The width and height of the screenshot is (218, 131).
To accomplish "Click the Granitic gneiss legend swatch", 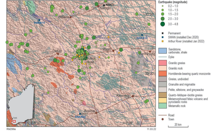I will click(162, 63).
